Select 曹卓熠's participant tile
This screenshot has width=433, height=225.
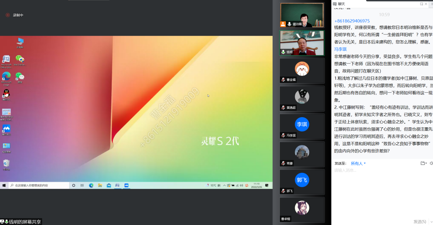(302, 209)
